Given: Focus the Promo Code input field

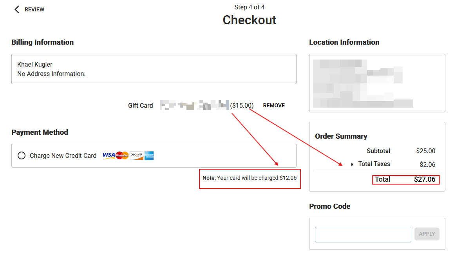Looking at the screenshot, I should pyautogui.click(x=363, y=234).
